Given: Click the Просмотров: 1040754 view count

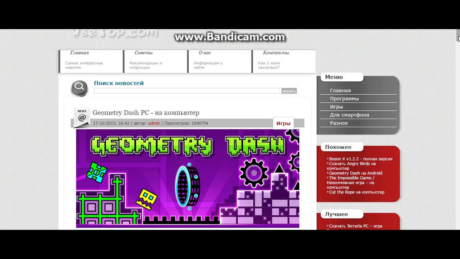Looking at the screenshot, I should click(186, 123).
